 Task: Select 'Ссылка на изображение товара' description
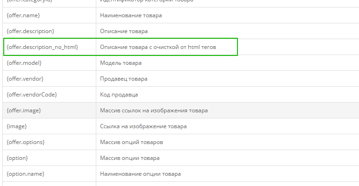click(x=144, y=126)
